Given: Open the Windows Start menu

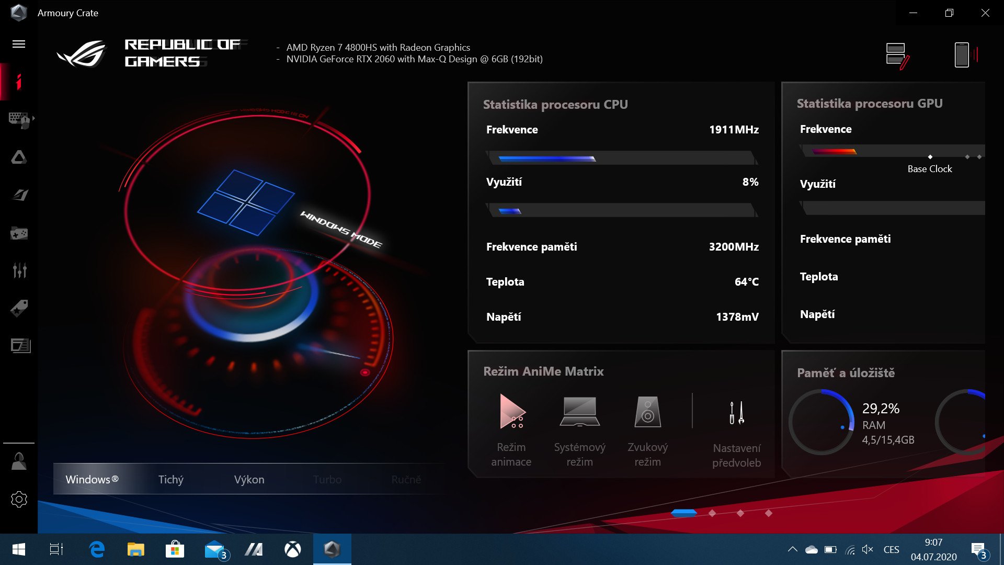Looking at the screenshot, I should [x=19, y=549].
